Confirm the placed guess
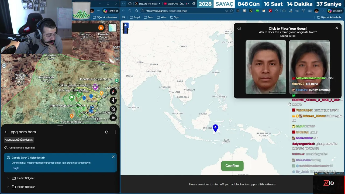The height and width of the screenshot is (194, 345). (232, 166)
